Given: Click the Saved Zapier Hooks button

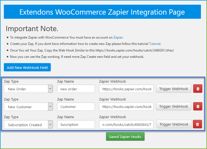Looking at the screenshot, I should click(125, 137).
